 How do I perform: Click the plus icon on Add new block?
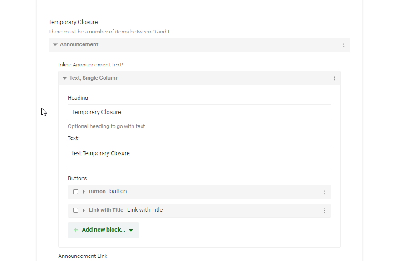coord(76,230)
